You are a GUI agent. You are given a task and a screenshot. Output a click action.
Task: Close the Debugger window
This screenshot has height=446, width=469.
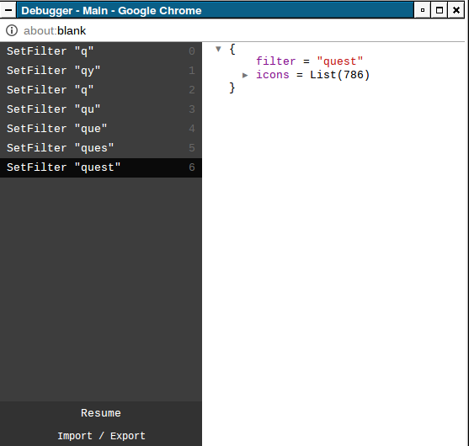coord(456,10)
